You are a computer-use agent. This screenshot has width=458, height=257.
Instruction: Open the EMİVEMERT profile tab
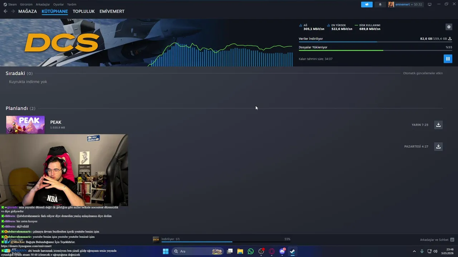pyautogui.click(x=112, y=11)
